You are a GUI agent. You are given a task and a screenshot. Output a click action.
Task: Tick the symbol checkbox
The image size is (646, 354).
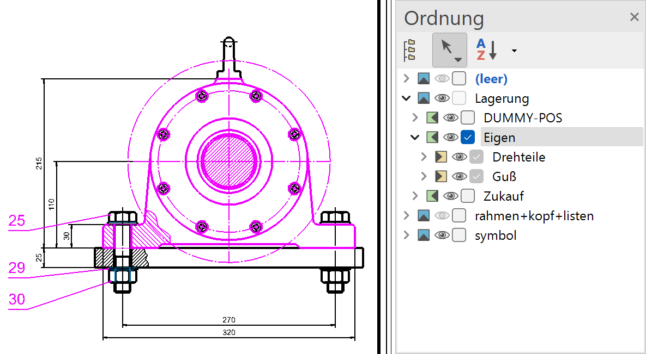(x=459, y=235)
